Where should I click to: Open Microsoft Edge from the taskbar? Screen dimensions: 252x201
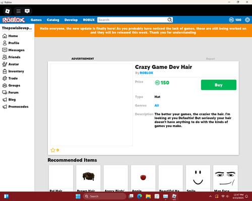(140, 196)
